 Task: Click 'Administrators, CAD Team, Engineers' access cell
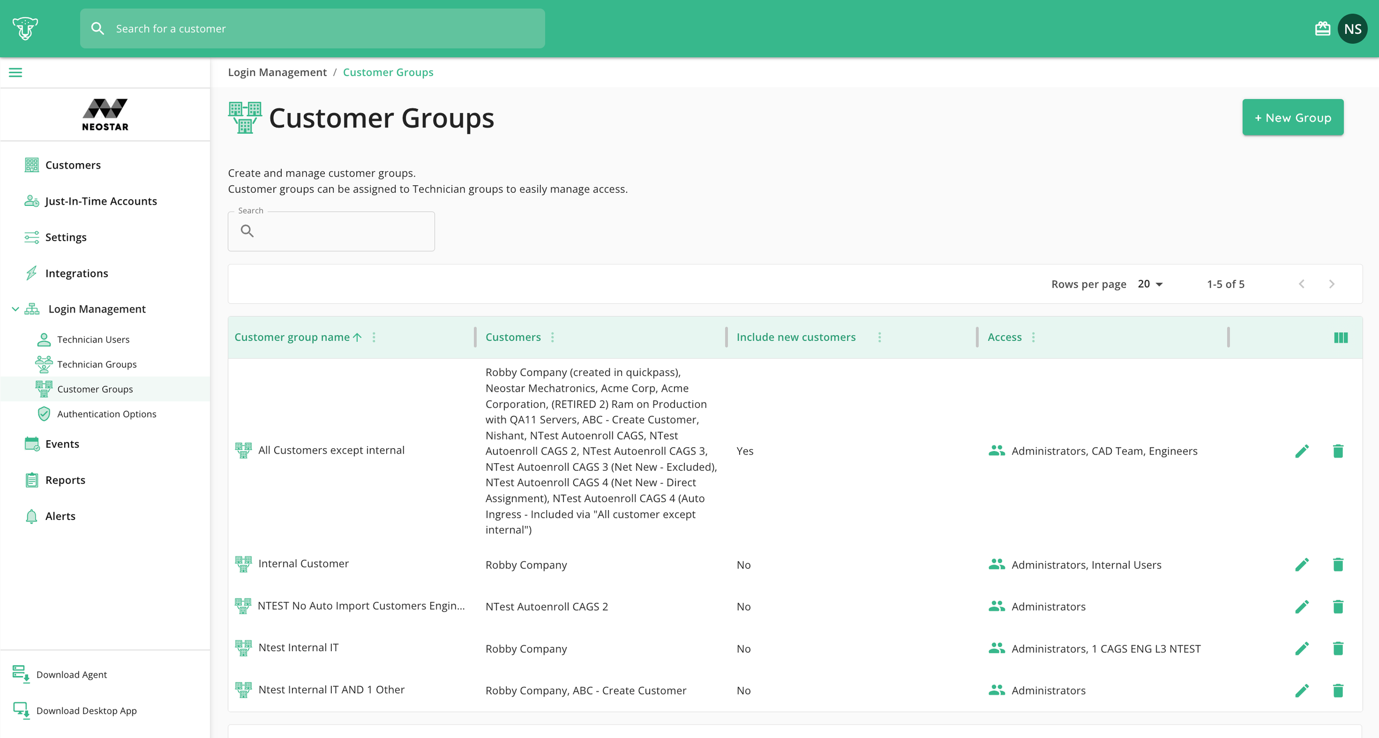click(x=1104, y=451)
